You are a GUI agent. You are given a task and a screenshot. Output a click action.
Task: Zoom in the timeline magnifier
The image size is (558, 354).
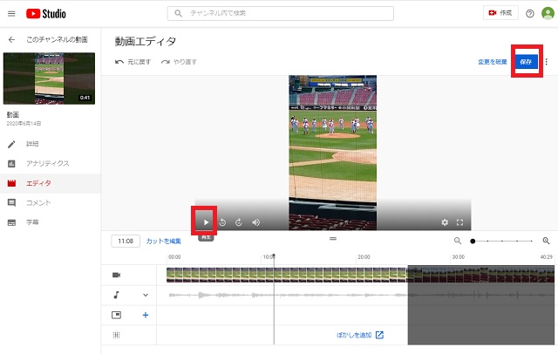pos(547,241)
